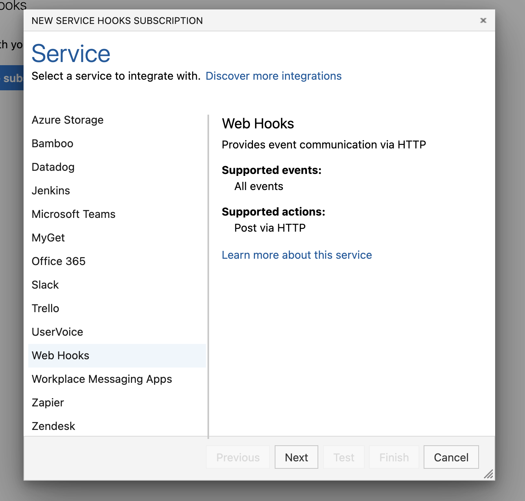Choose Microsoft Teams integration
The height and width of the screenshot is (501, 525).
[x=73, y=214]
